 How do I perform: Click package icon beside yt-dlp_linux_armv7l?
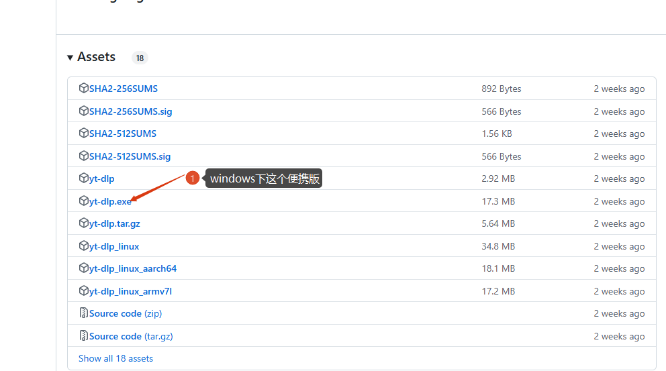84,291
